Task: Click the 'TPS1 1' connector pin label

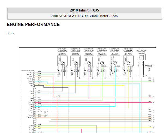Action: pyautogui.click(x=31, y=127)
